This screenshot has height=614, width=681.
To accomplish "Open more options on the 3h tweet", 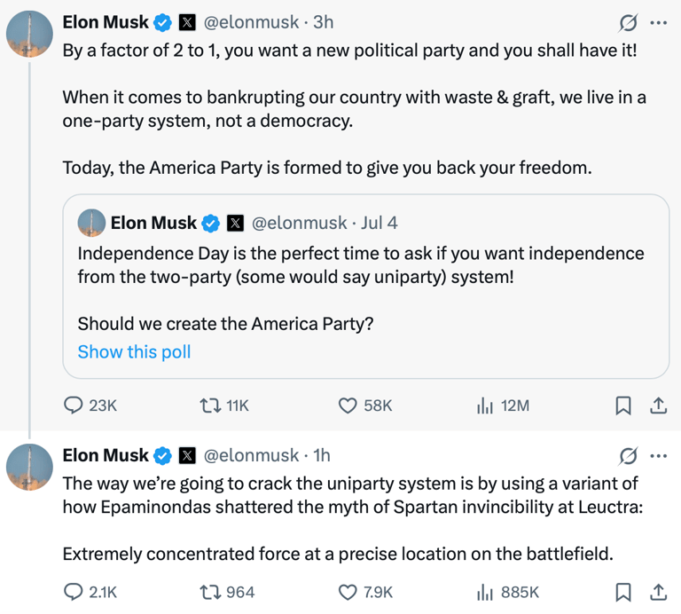I will point(659,22).
